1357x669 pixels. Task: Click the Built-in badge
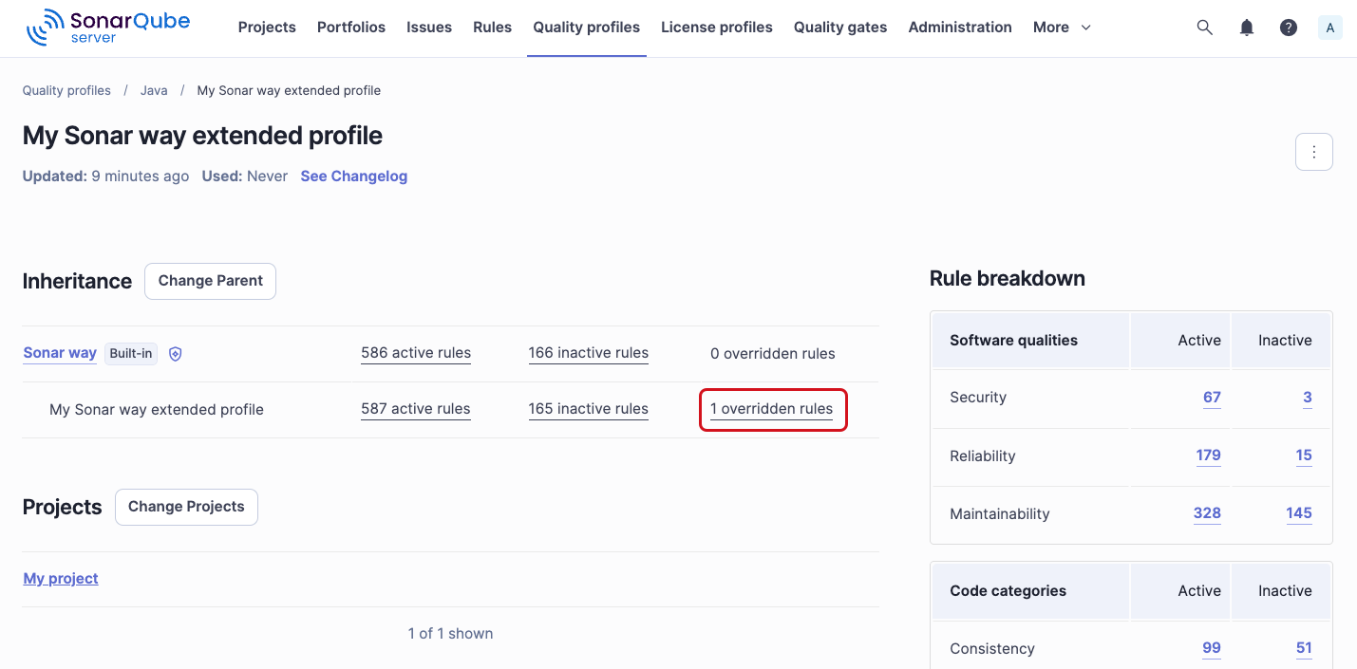click(x=131, y=354)
